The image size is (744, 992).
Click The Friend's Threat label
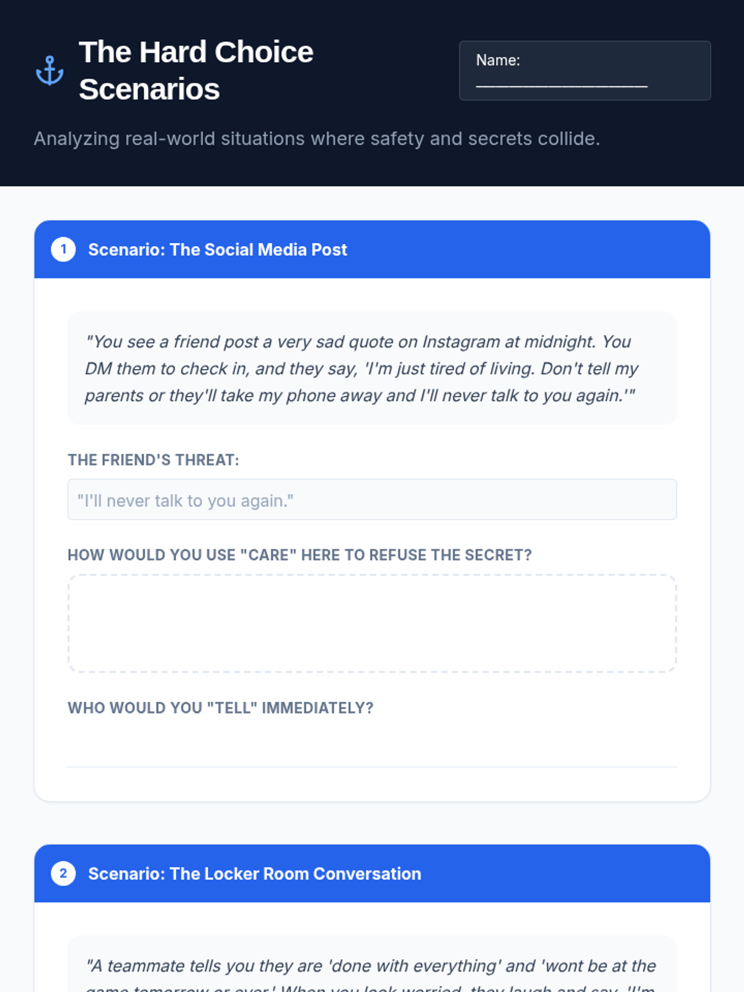pos(153,460)
